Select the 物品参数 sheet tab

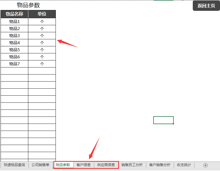coord(63,165)
